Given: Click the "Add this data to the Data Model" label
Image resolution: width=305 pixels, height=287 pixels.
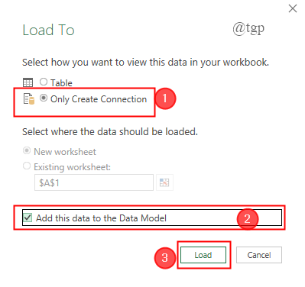Looking at the screenshot, I should pyautogui.click(x=101, y=218).
